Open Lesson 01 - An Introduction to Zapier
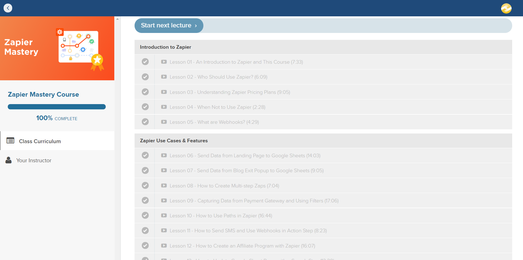Viewport: 523px width, 260px height. pyautogui.click(x=236, y=62)
